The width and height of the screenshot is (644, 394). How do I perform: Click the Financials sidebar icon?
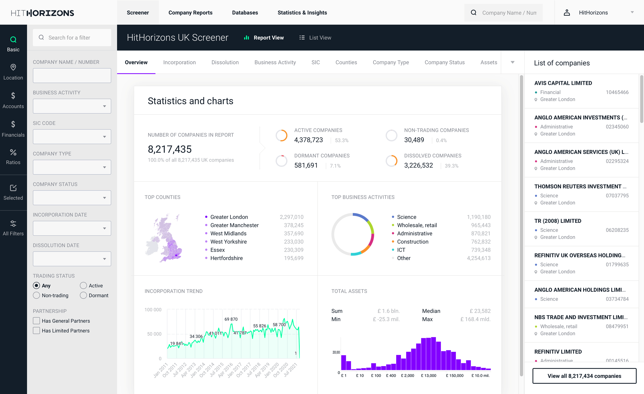pyautogui.click(x=13, y=124)
